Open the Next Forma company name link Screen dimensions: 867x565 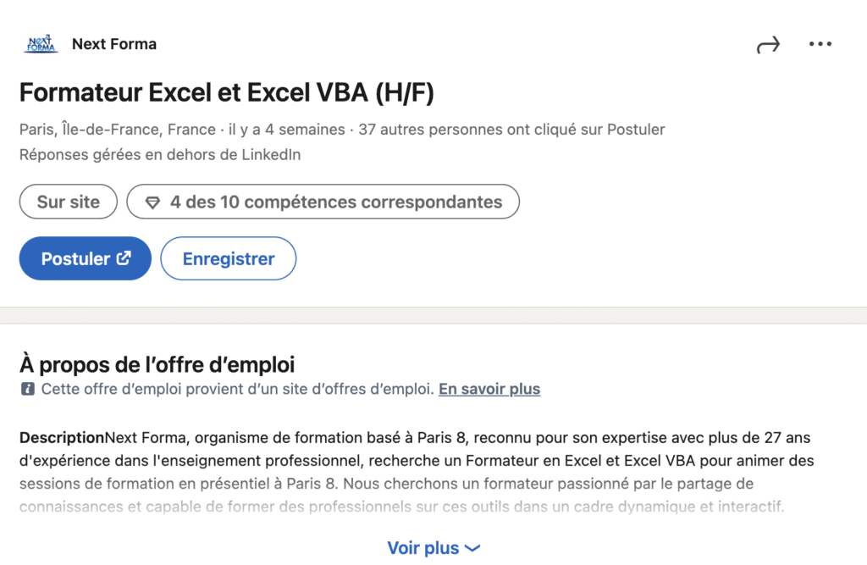pos(114,44)
